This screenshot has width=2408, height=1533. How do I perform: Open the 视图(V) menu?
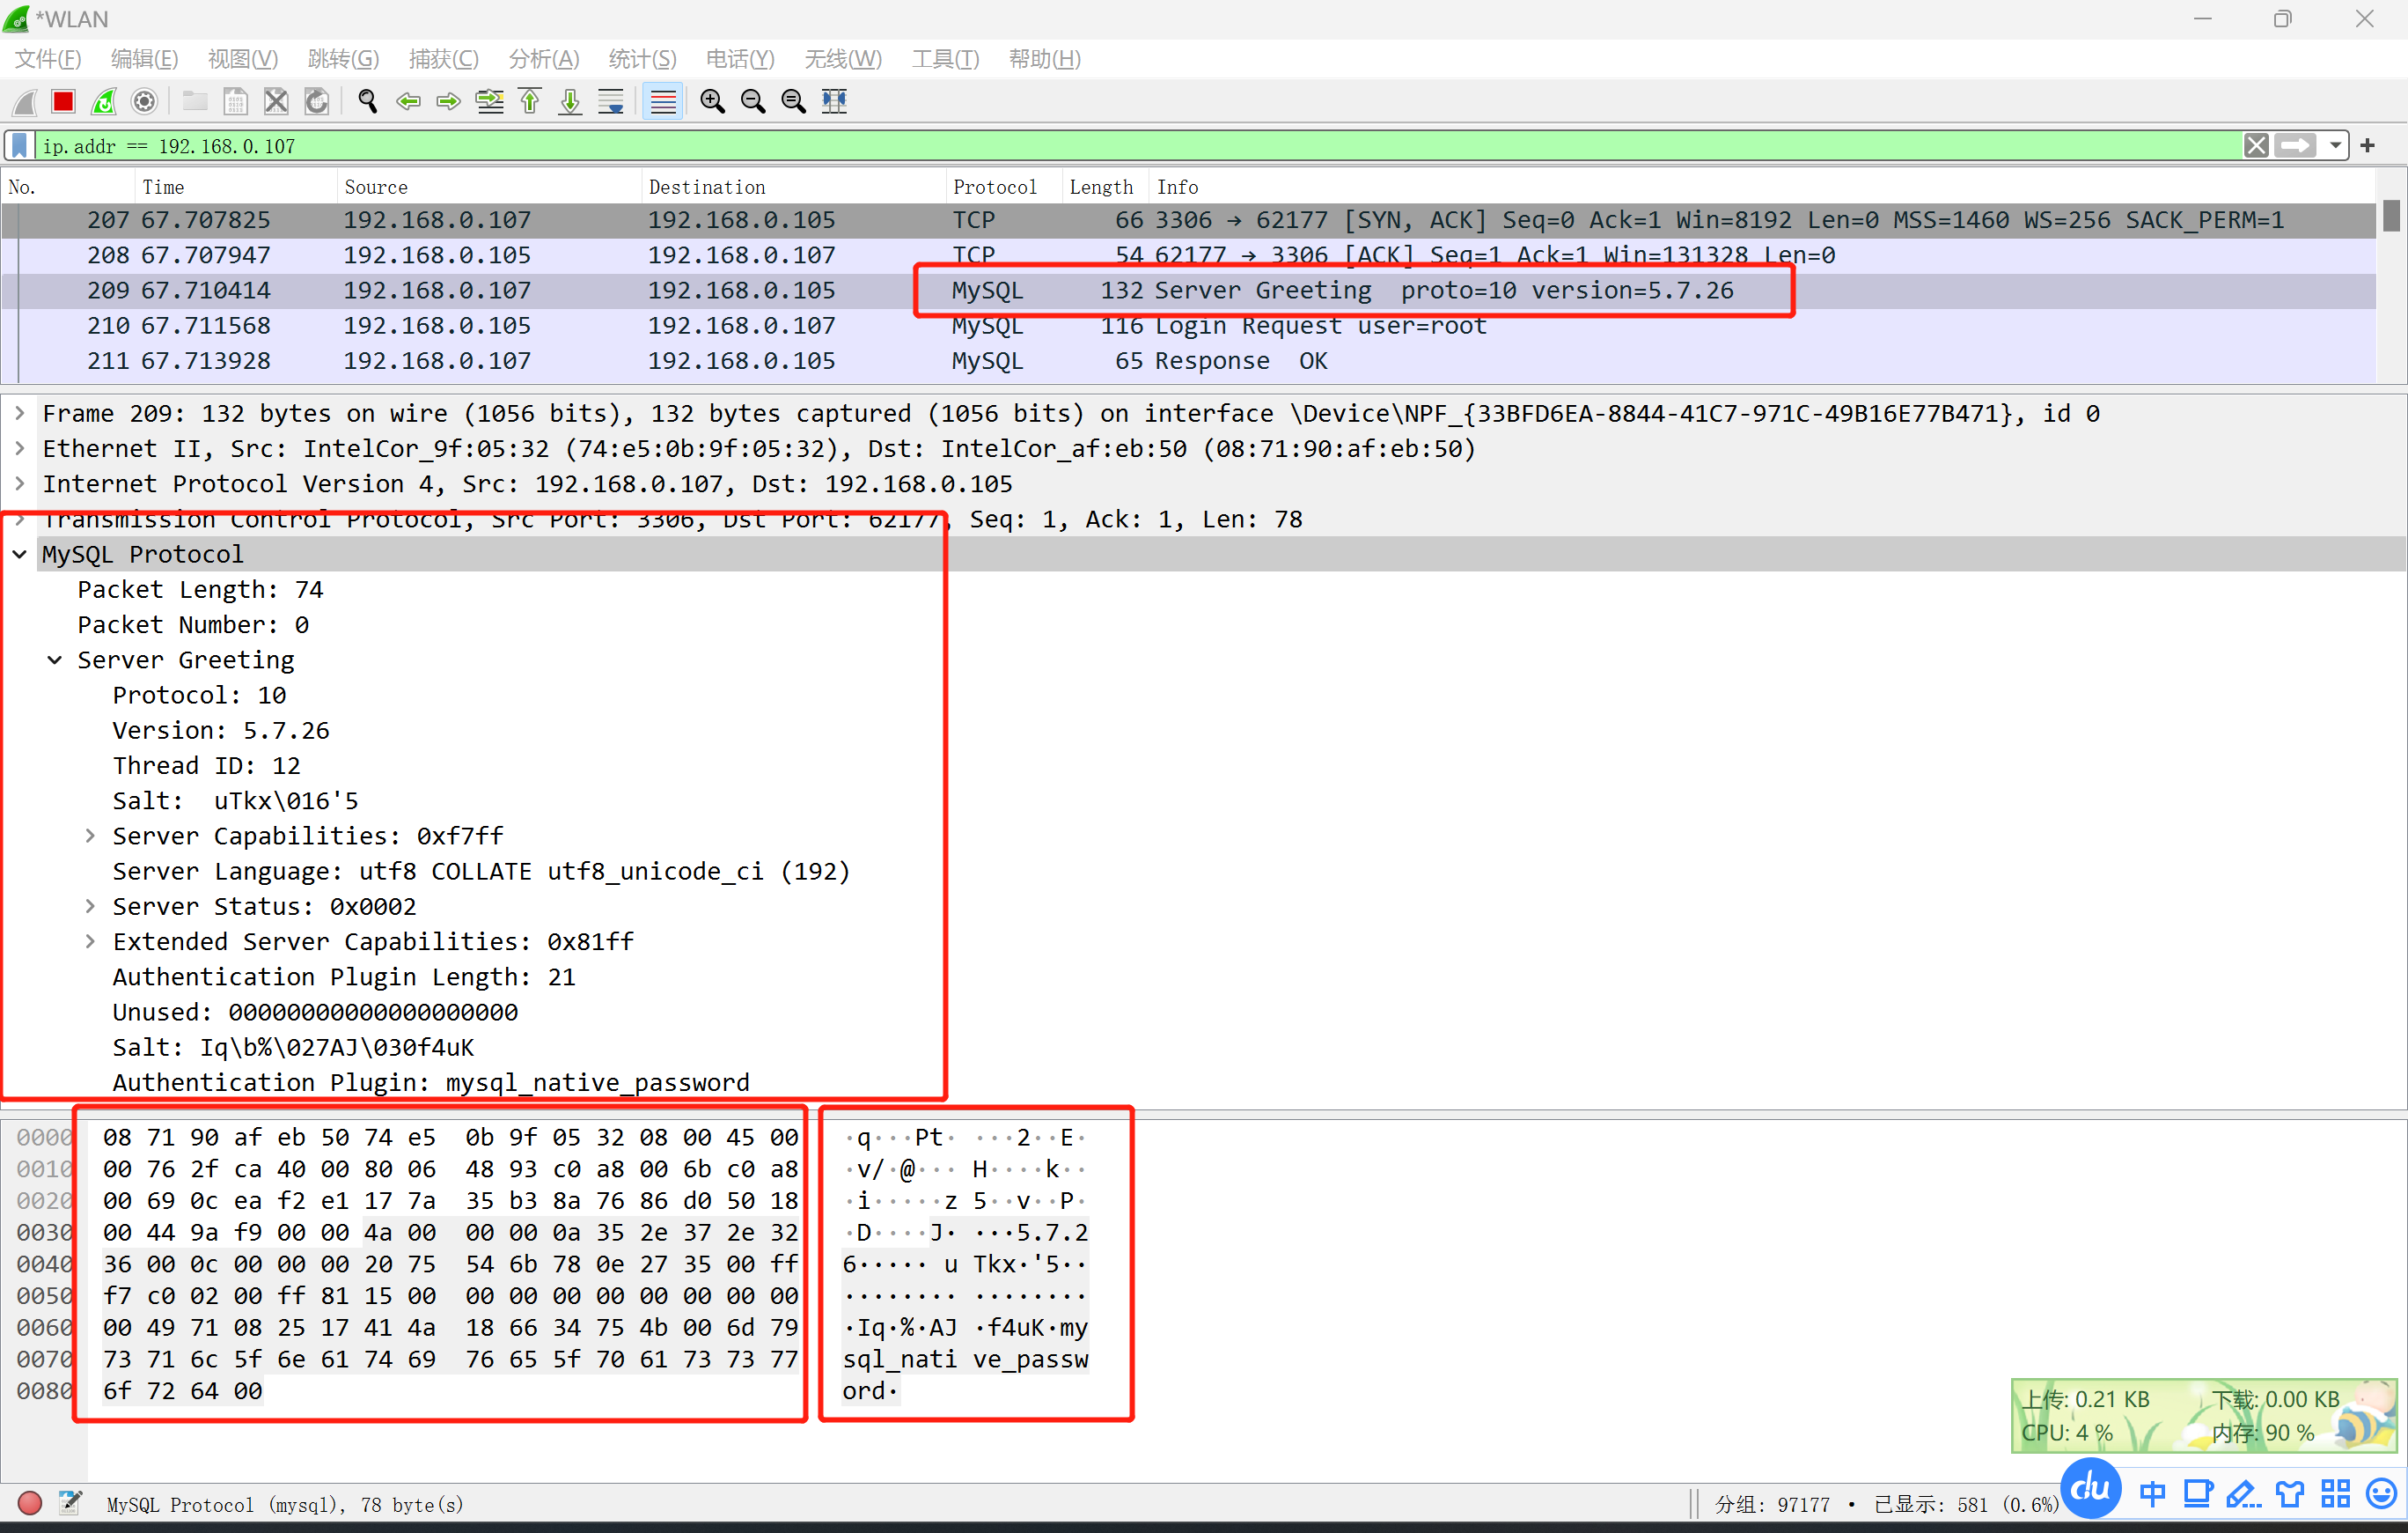pos(242,59)
